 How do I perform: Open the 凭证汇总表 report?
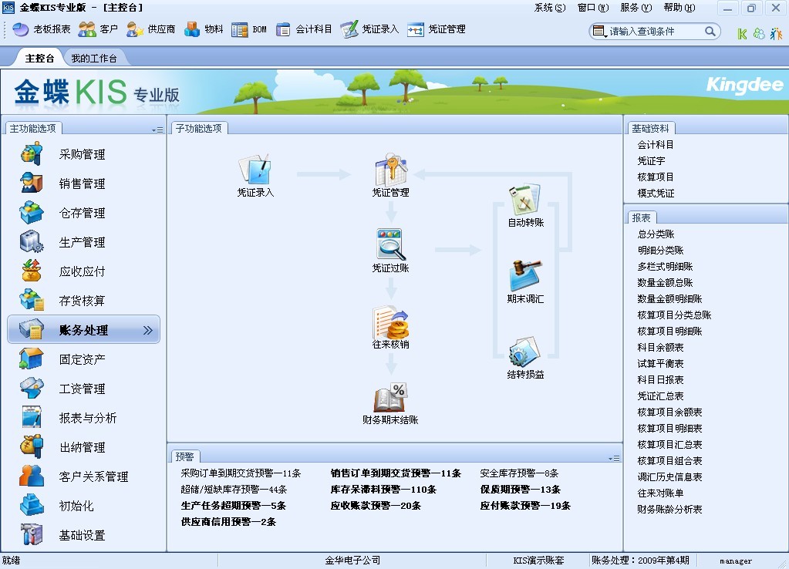point(660,396)
